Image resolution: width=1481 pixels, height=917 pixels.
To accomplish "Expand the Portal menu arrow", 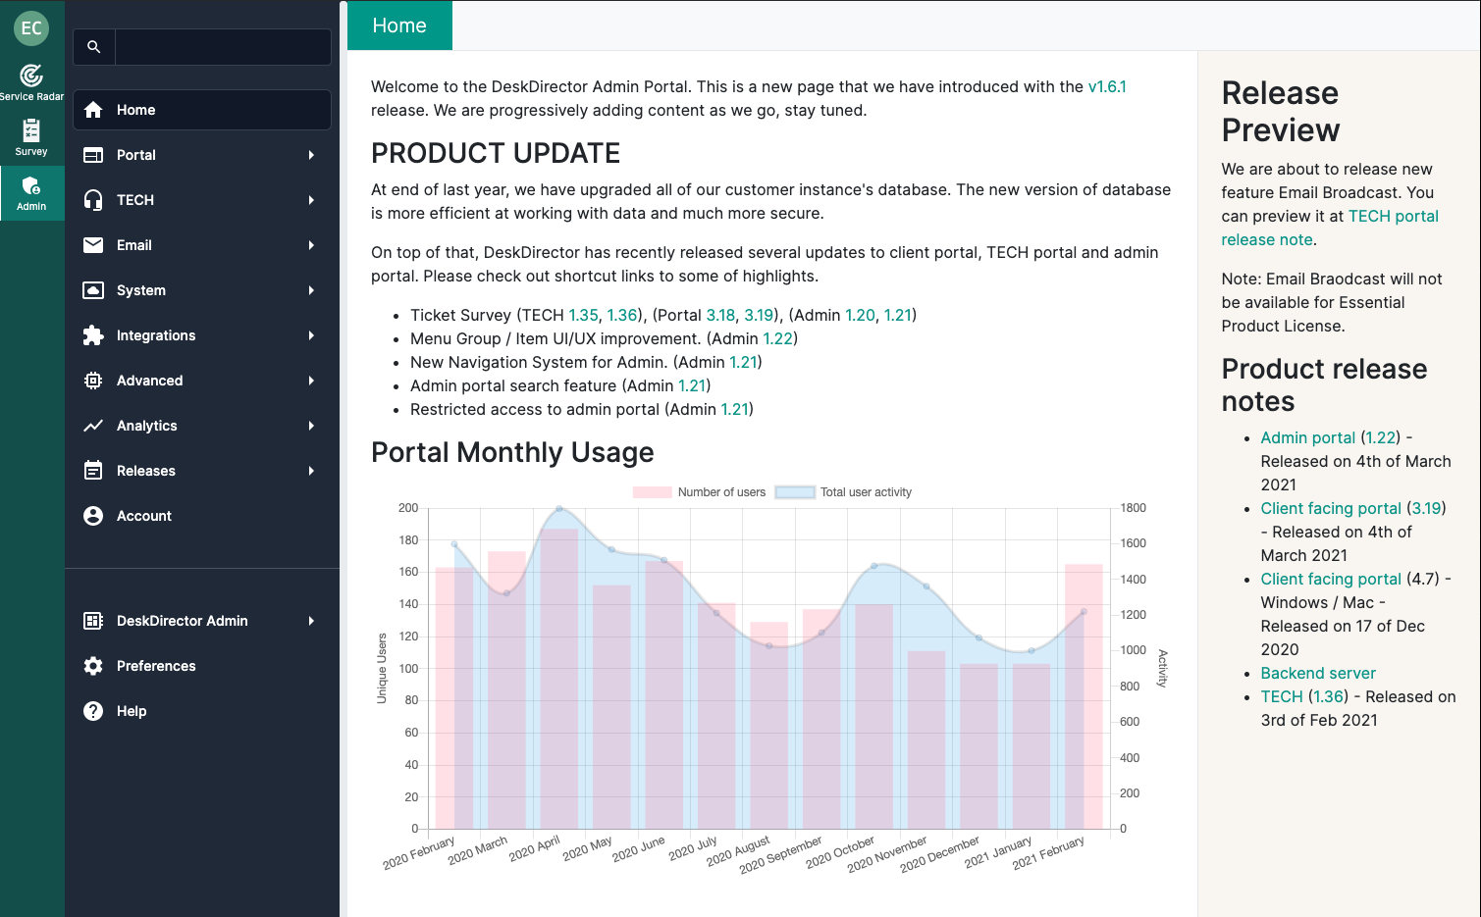I will tap(311, 155).
